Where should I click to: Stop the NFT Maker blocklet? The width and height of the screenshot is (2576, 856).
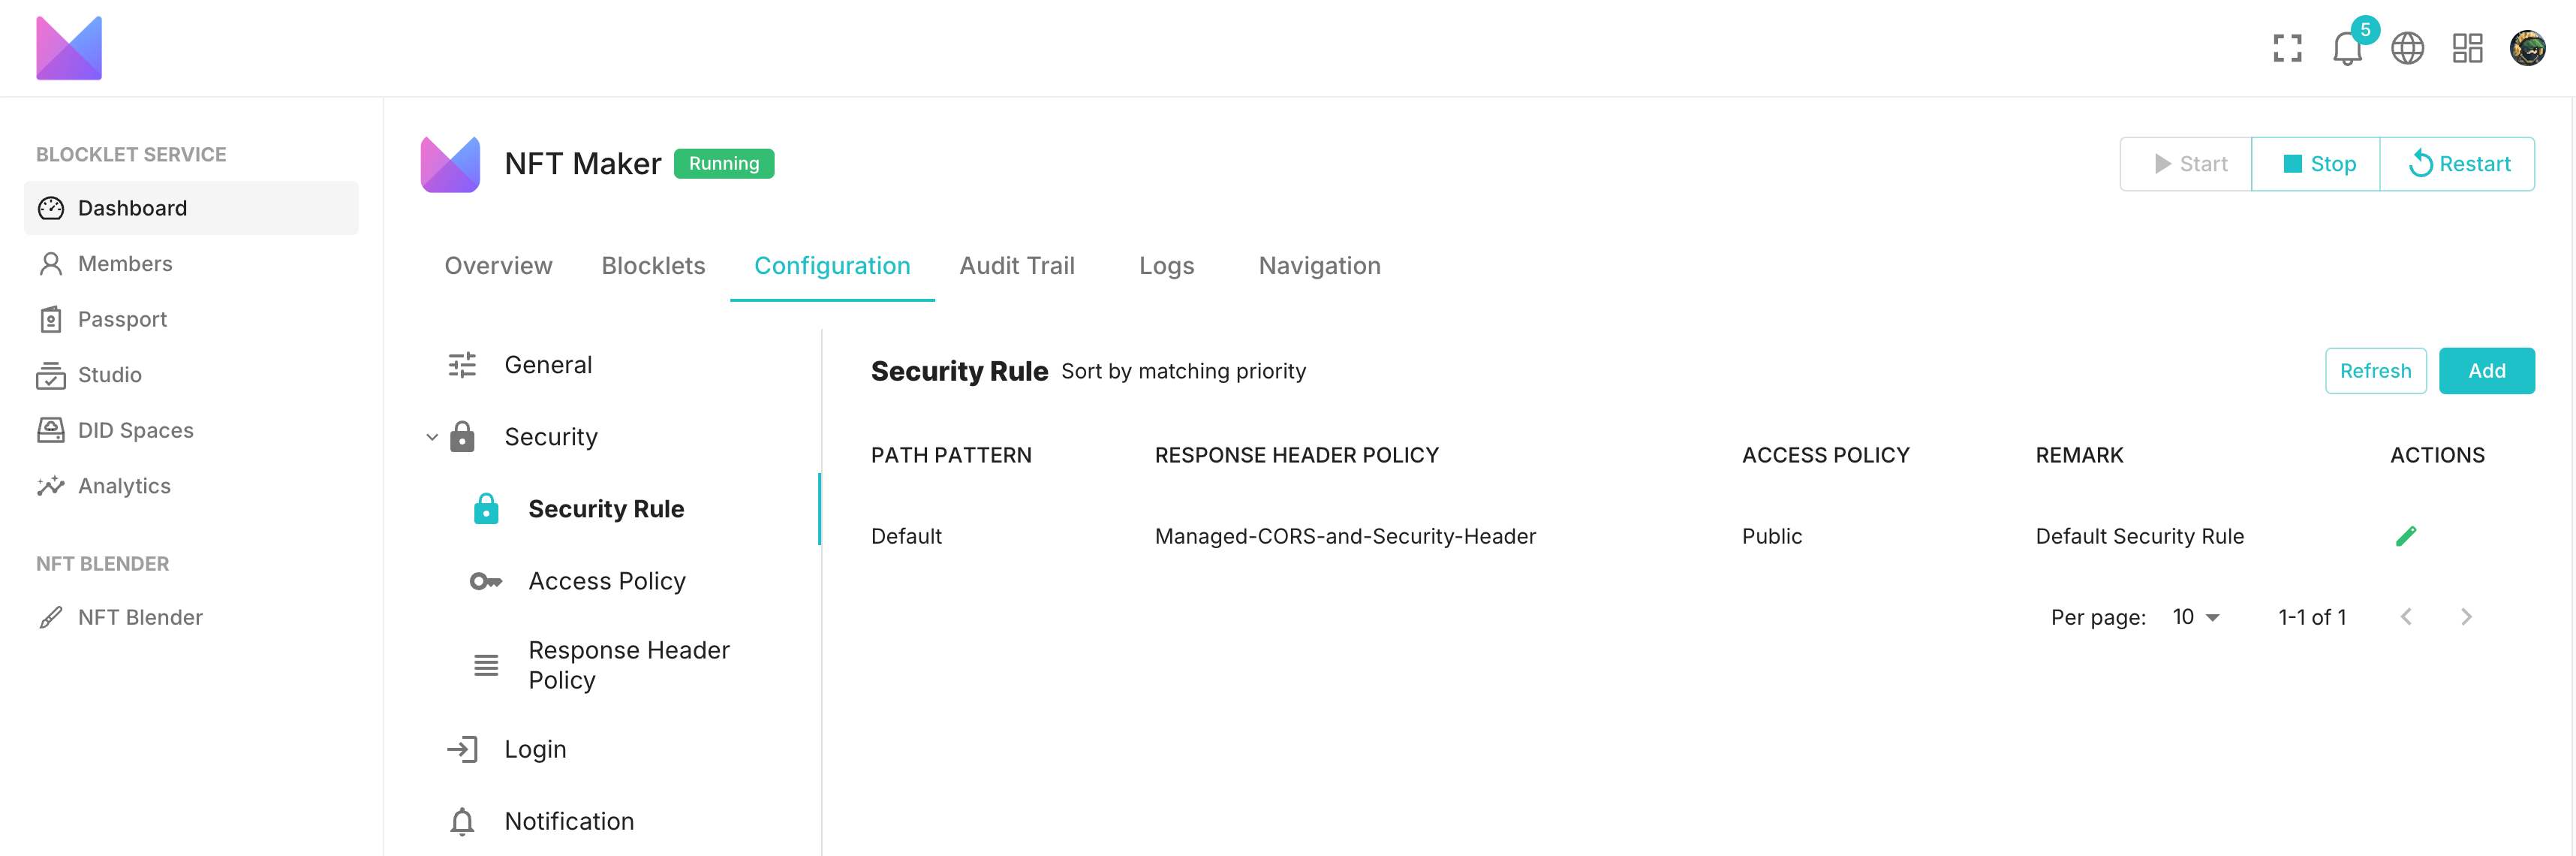(2316, 164)
